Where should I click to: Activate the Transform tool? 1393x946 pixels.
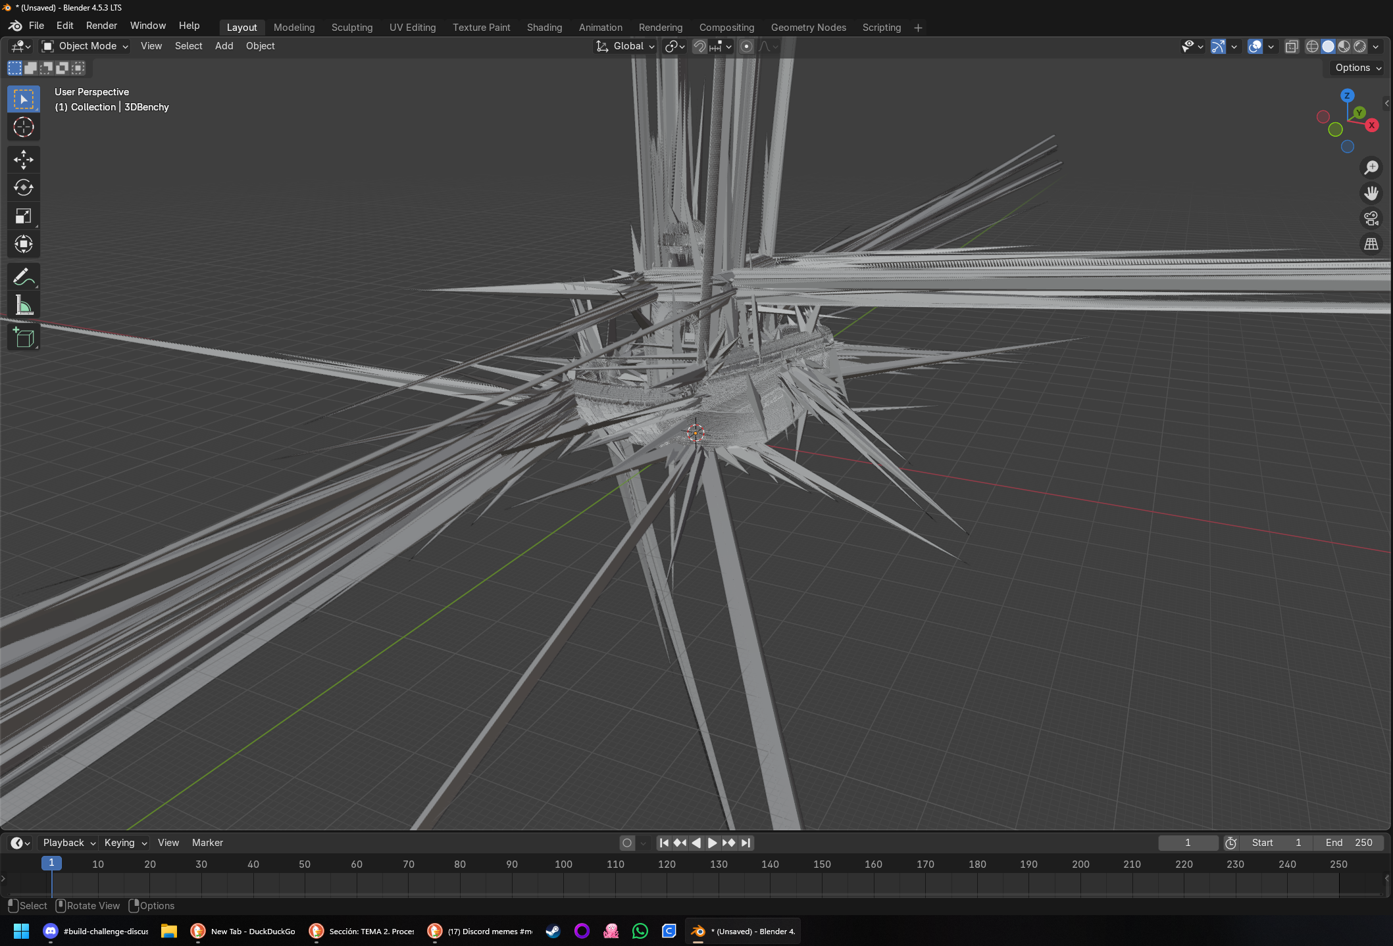tap(24, 245)
